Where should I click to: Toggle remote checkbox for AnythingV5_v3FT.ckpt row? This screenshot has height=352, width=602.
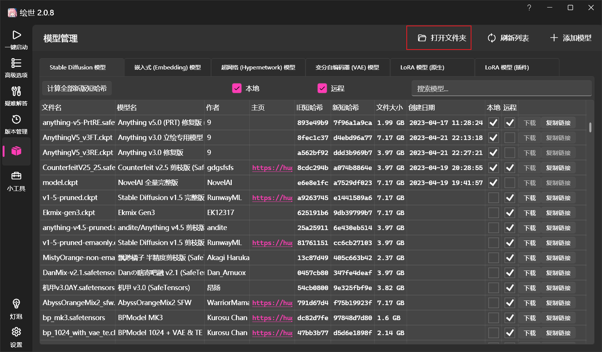[509, 138]
